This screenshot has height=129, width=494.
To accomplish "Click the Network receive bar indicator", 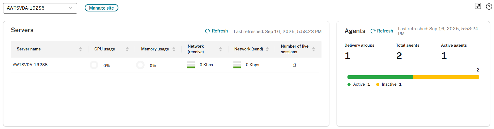I will pos(191,65).
